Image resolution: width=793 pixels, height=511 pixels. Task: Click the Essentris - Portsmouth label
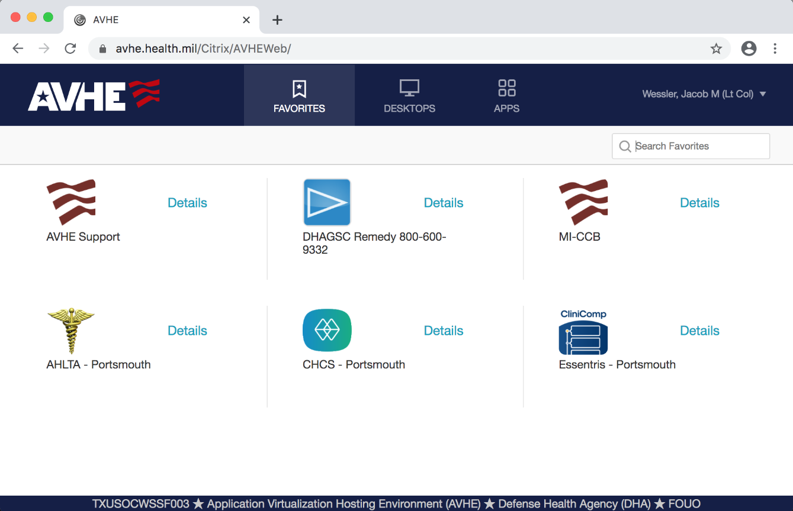pos(617,364)
